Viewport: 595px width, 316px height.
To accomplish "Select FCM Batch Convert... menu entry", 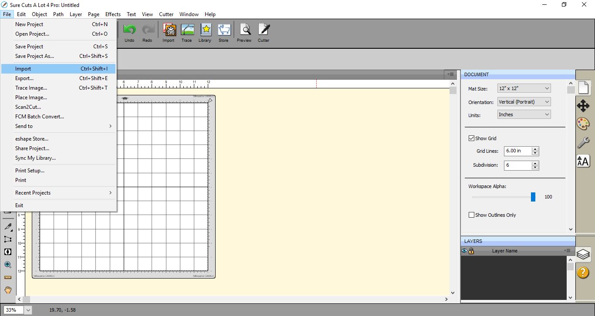I will (58, 117).
